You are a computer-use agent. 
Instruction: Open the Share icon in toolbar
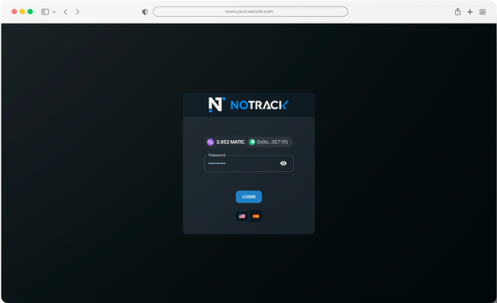pyautogui.click(x=457, y=11)
